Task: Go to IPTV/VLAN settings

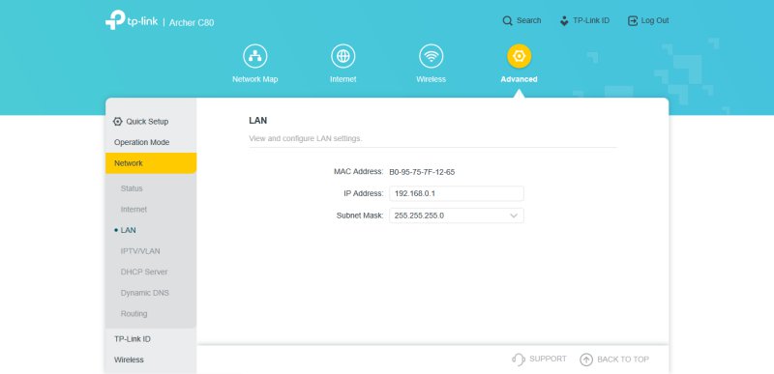Action: pos(140,251)
